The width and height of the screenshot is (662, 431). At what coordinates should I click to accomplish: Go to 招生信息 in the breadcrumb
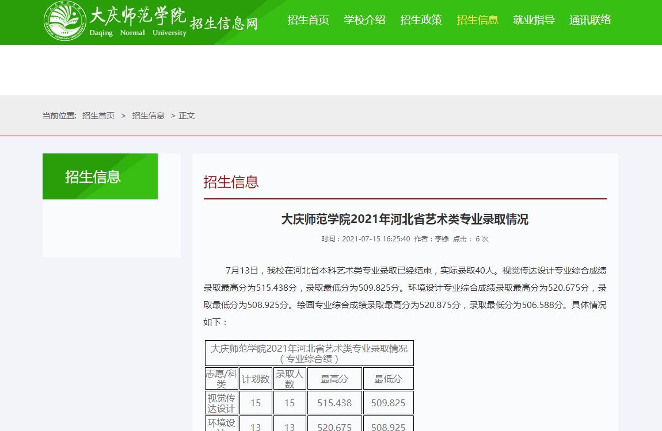click(x=148, y=116)
